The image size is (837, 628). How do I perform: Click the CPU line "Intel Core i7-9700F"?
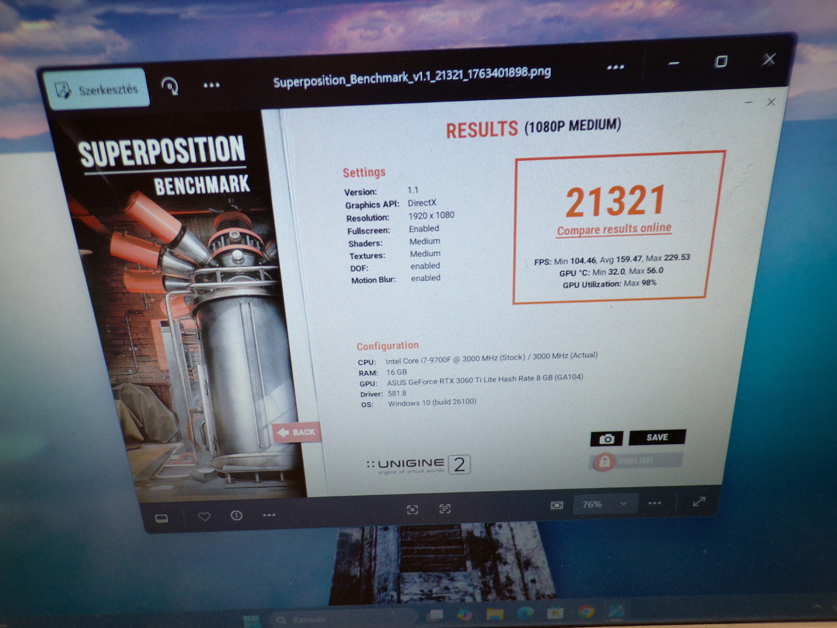pyautogui.click(x=491, y=358)
